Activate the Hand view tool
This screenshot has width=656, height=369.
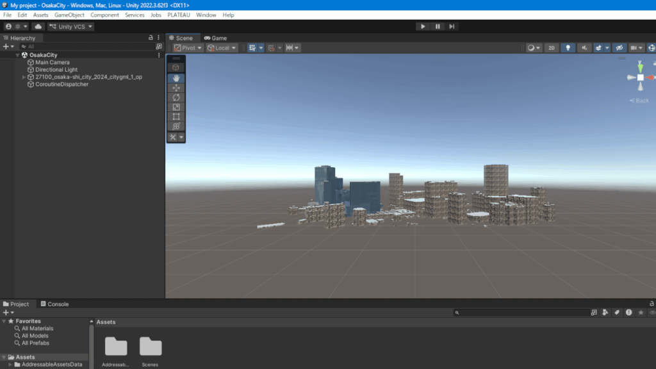(x=176, y=78)
